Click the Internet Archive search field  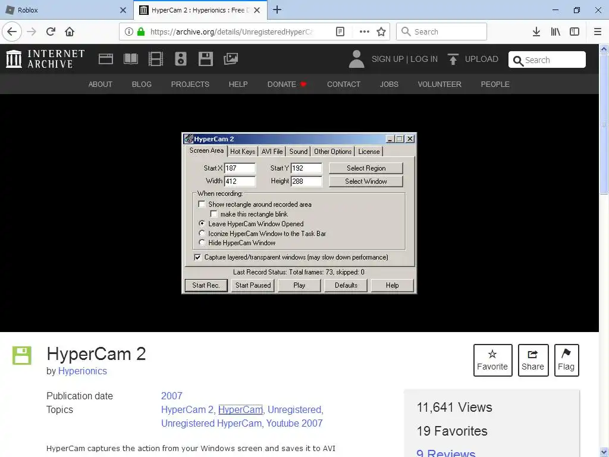pyautogui.click(x=547, y=60)
